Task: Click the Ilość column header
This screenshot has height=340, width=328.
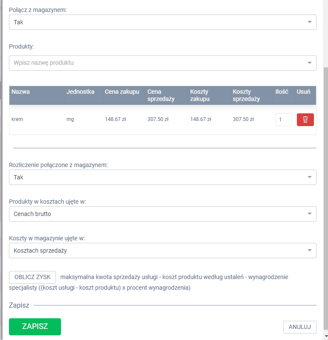Action: [x=282, y=92]
